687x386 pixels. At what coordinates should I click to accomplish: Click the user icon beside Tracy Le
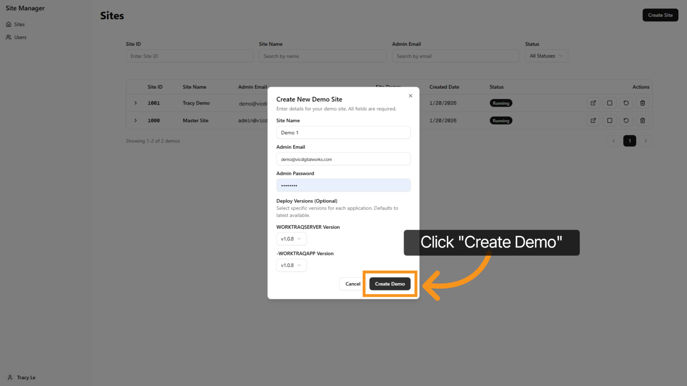9,377
